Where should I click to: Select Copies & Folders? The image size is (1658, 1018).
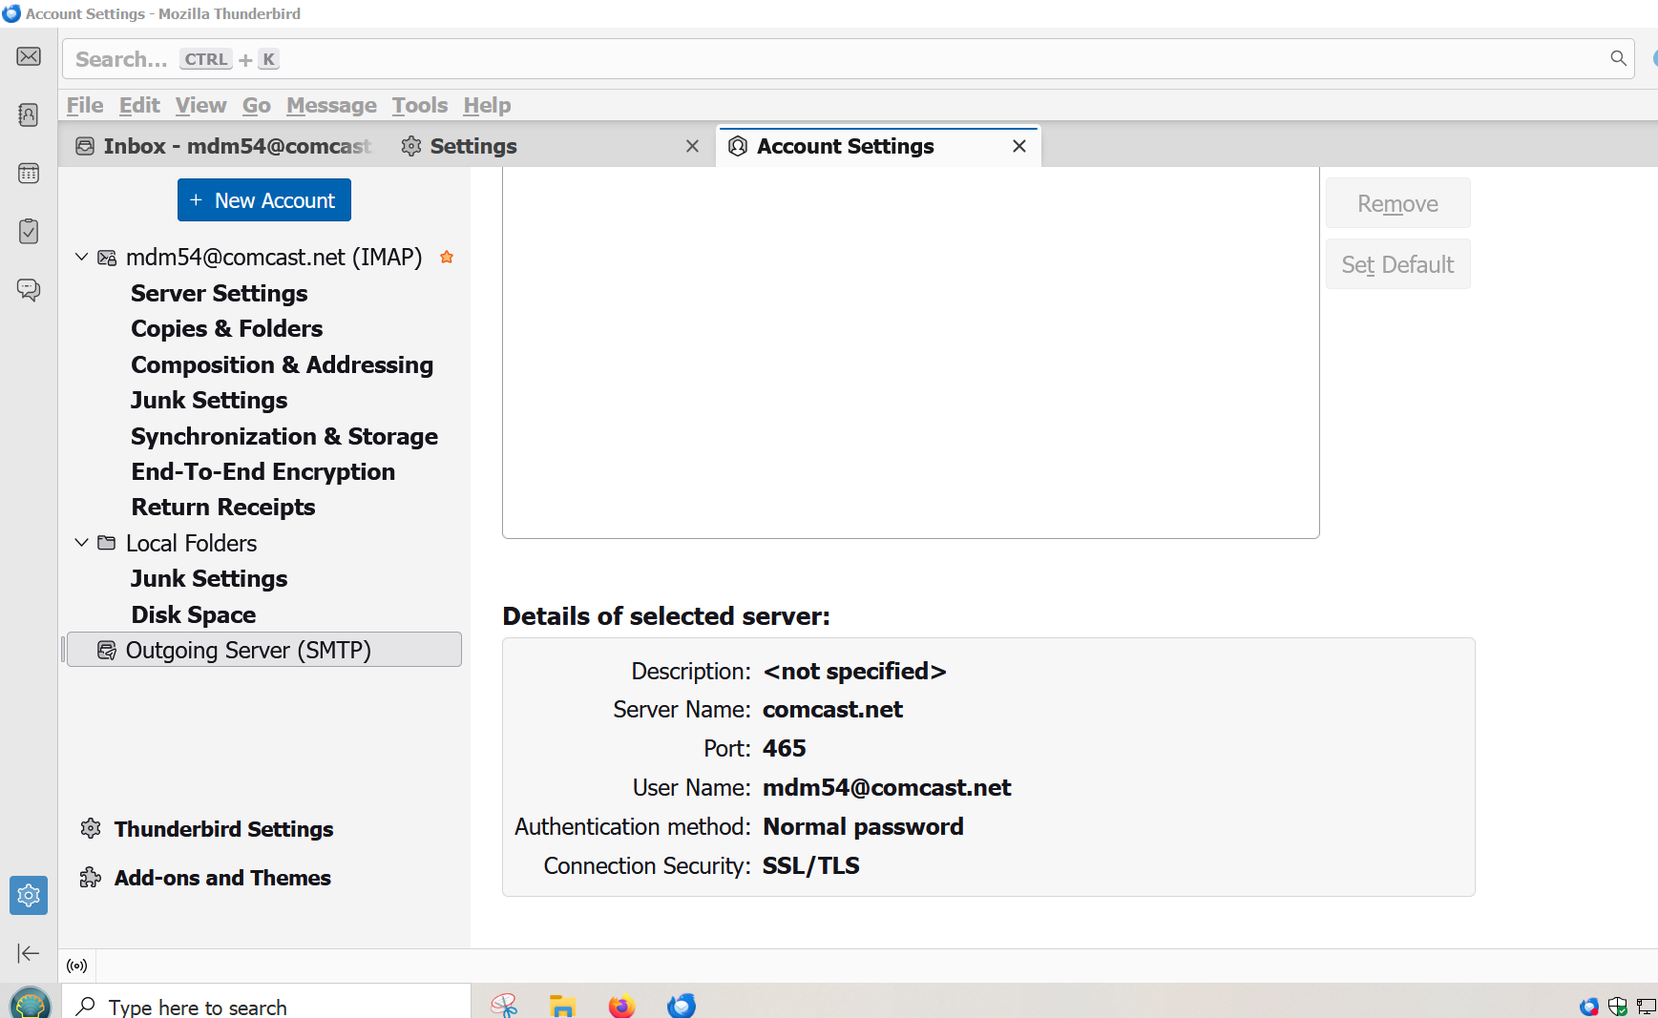pos(227,328)
